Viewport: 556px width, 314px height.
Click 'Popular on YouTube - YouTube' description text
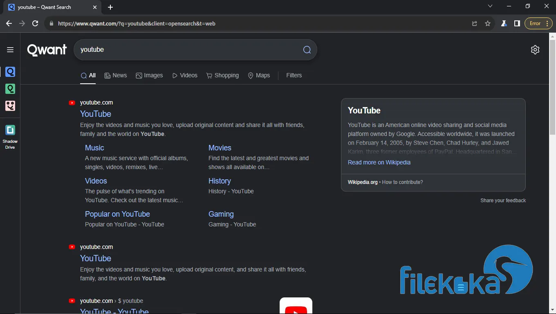pyautogui.click(x=125, y=224)
